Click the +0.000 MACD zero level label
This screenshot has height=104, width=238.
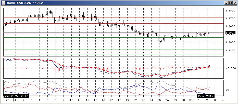pos(230,68)
